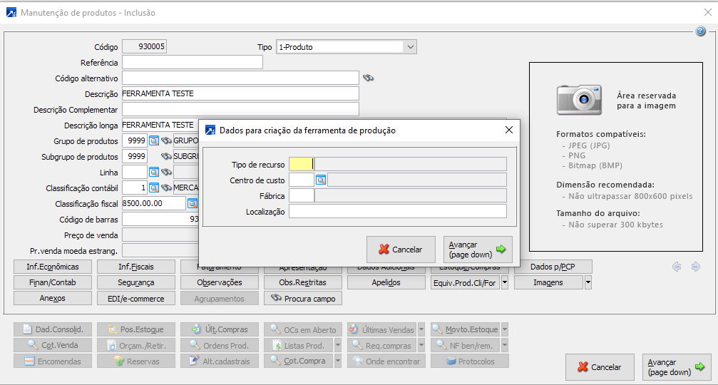This screenshot has height=385, width=718.
Task: Click the Código alternativo input field
Action: click(x=240, y=78)
